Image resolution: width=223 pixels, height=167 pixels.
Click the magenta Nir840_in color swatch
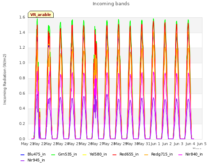180,154
